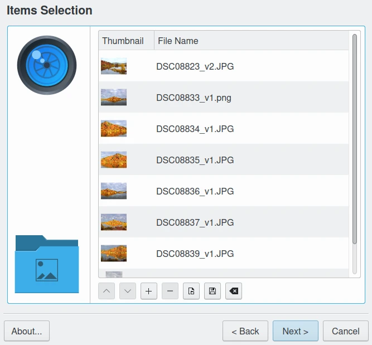Click the digiKam camera lens logo
The width and height of the screenshot is (372, 345).
(x=47, y=65)
